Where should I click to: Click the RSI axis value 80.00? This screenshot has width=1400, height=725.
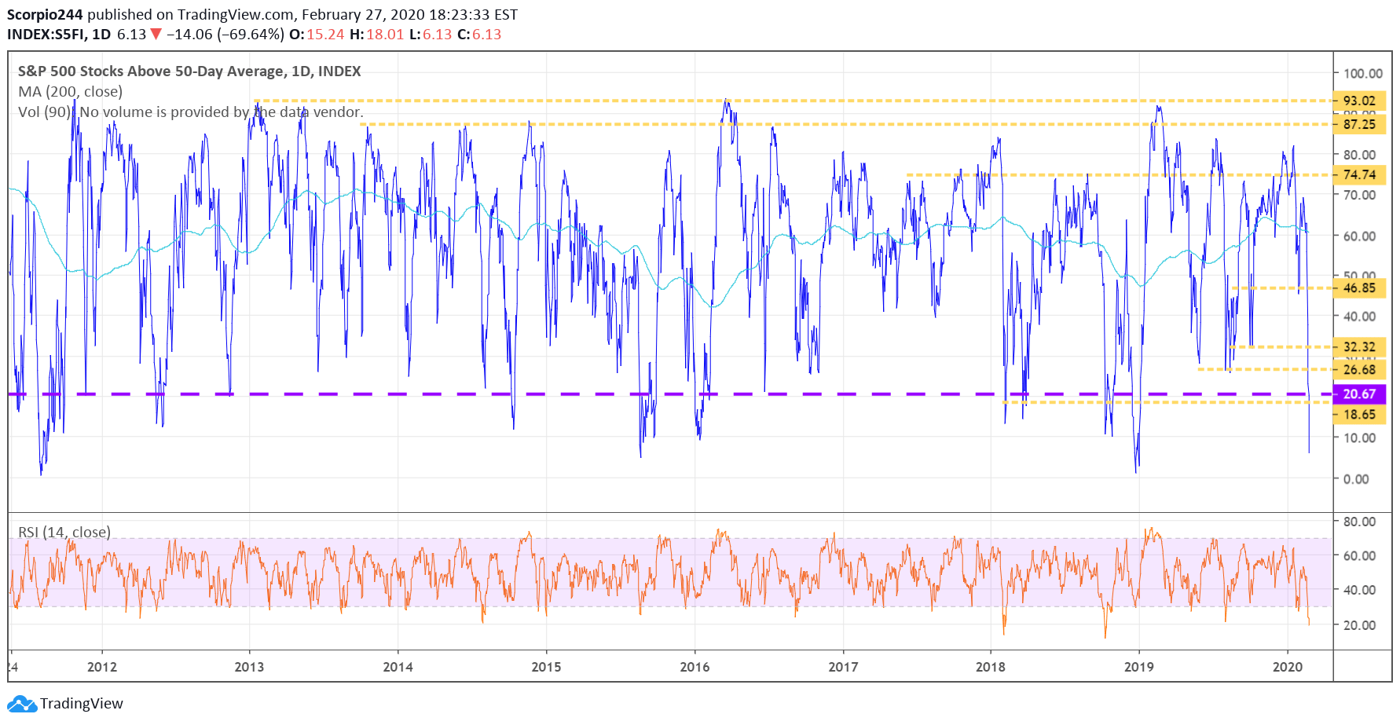(x=1360, y=522)
